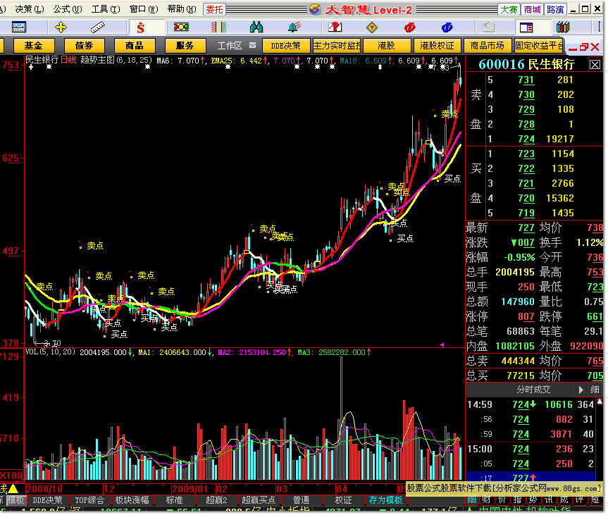Image resolution: width=608 pixels, height=515 pixels.
Task: Click the grey clipboard icon
Action: [488, 27]
